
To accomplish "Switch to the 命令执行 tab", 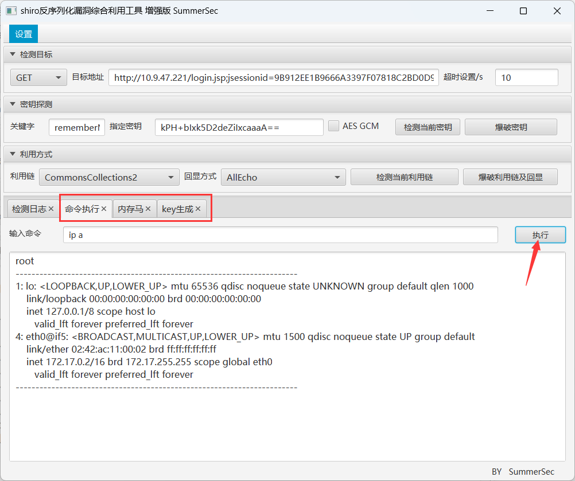I will pyautogui.click(x=82, y=209).
